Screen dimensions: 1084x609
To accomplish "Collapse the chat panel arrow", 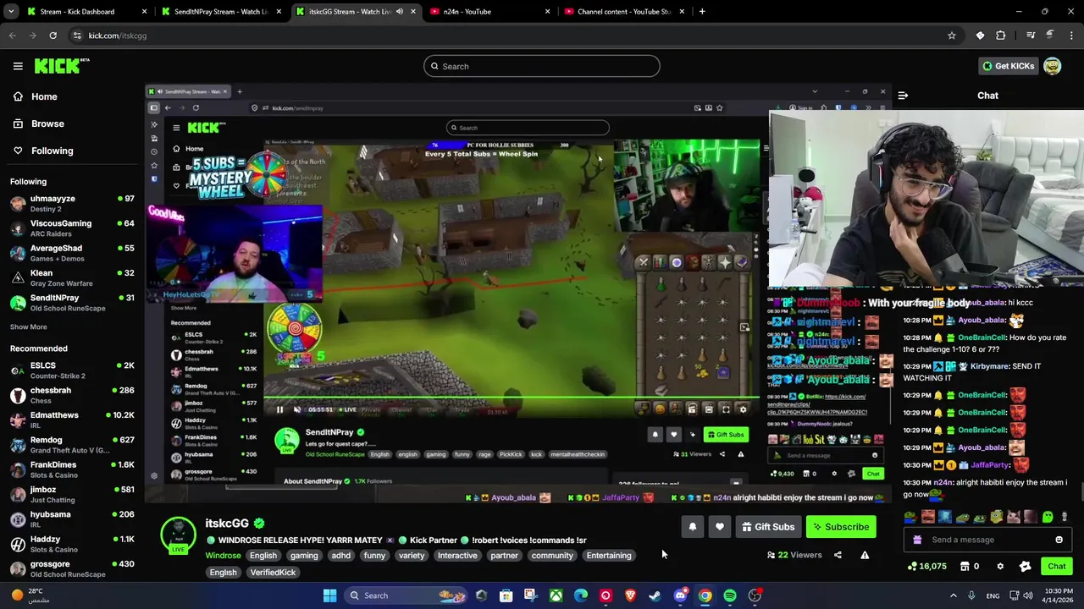I will coord(903,96).
